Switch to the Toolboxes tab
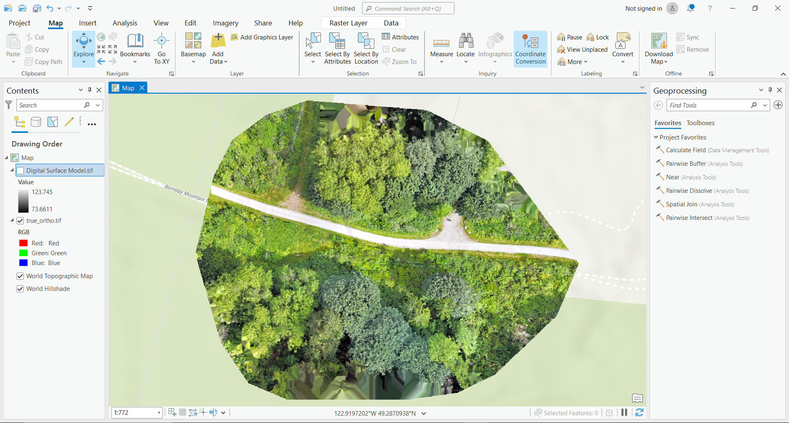The height and width of the screenshot is (423, 789). click(700, 123)
